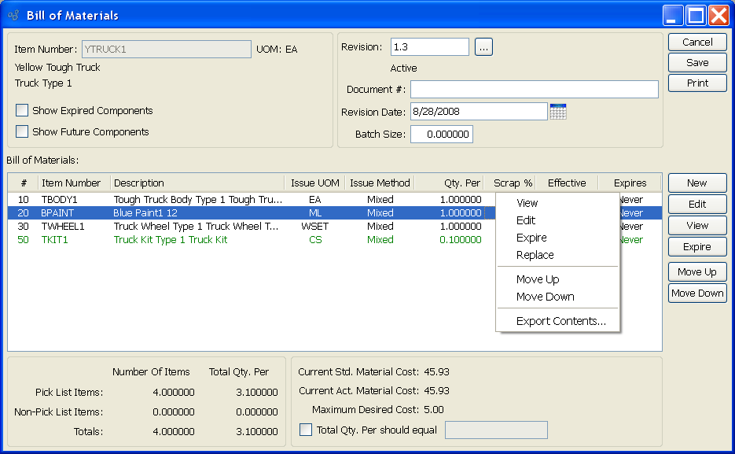Click the New component button
Image resolution: width=735 pixels, height=454 pixels.
(x=696, y=183)
